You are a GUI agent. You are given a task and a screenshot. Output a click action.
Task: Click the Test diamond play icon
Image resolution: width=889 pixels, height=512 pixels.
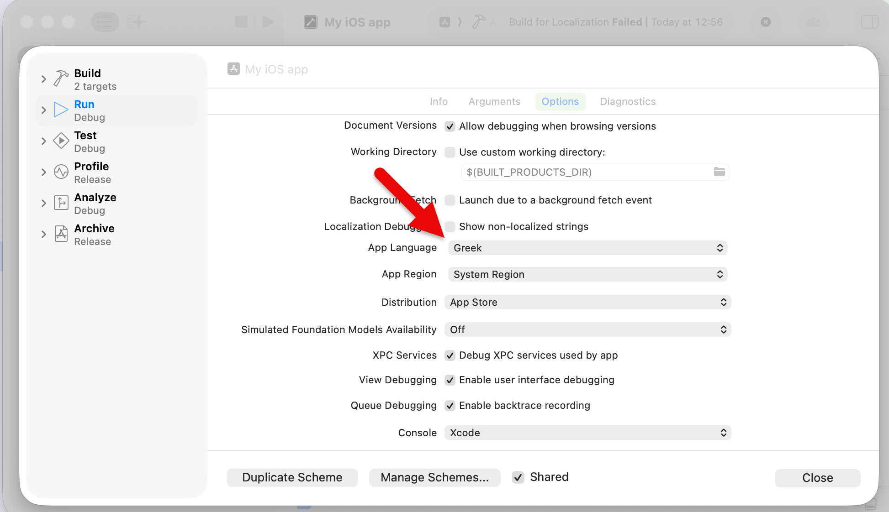pyautogui.click(x=61, y=141)
